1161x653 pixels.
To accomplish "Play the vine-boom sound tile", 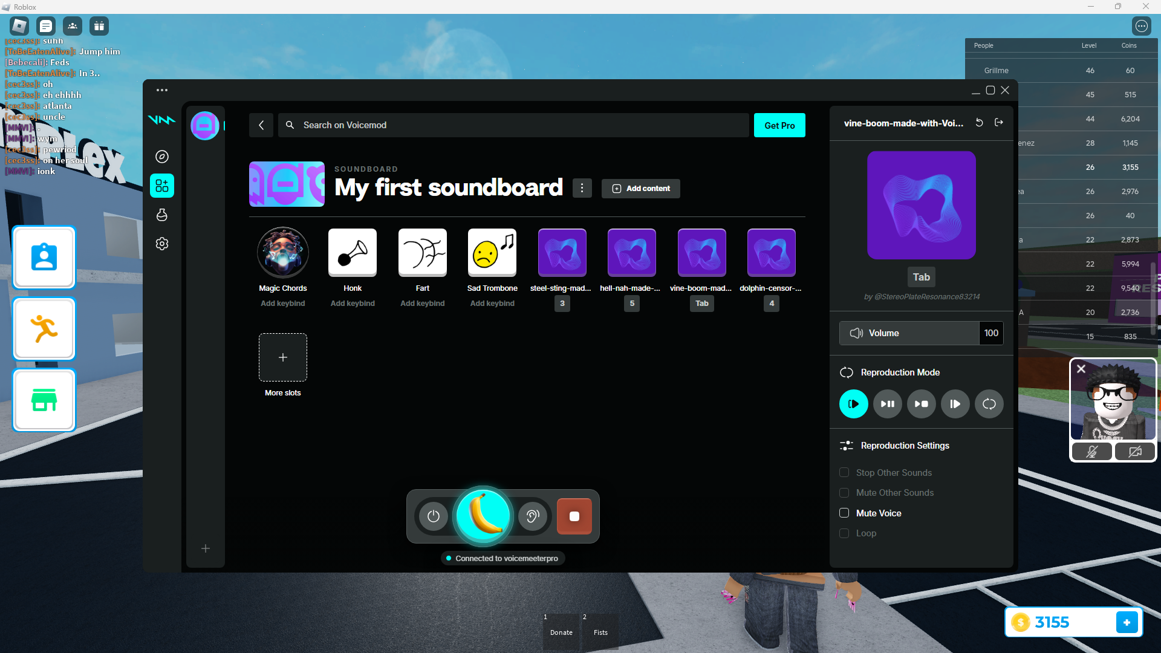I will pos(702,253).
